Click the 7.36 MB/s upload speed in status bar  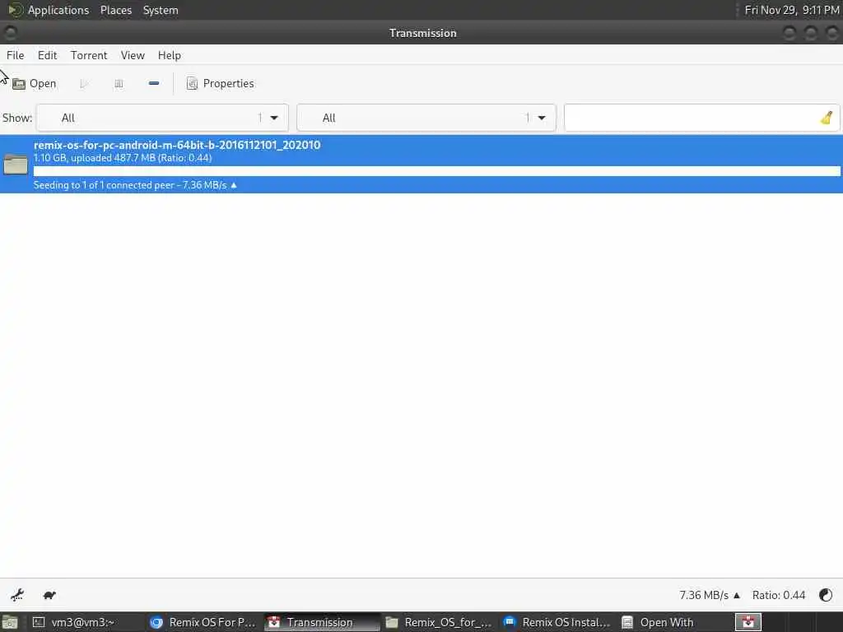709,595
